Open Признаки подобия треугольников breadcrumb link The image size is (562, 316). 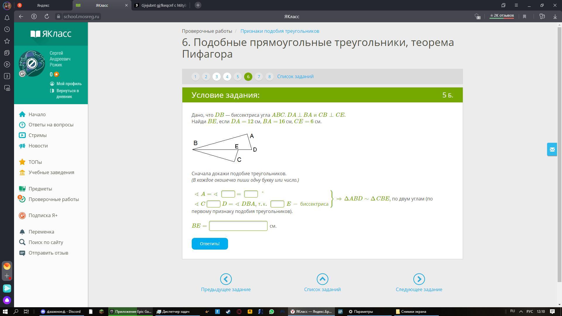pyautogui.click(x=280, y=31)
